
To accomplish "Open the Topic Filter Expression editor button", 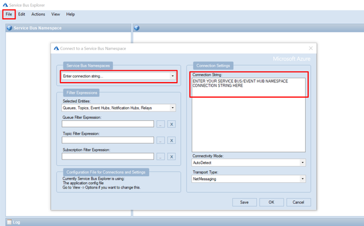I will click(x=160, y=140).
